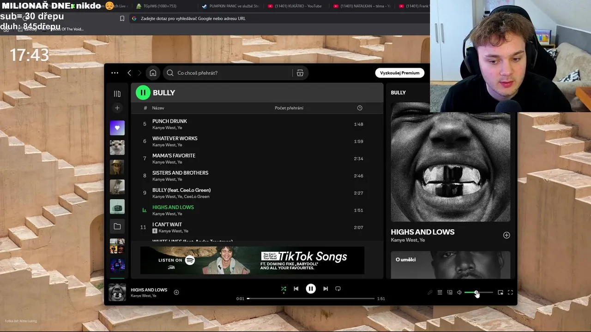Enter full screen mode icon

[x=510, y=292]
